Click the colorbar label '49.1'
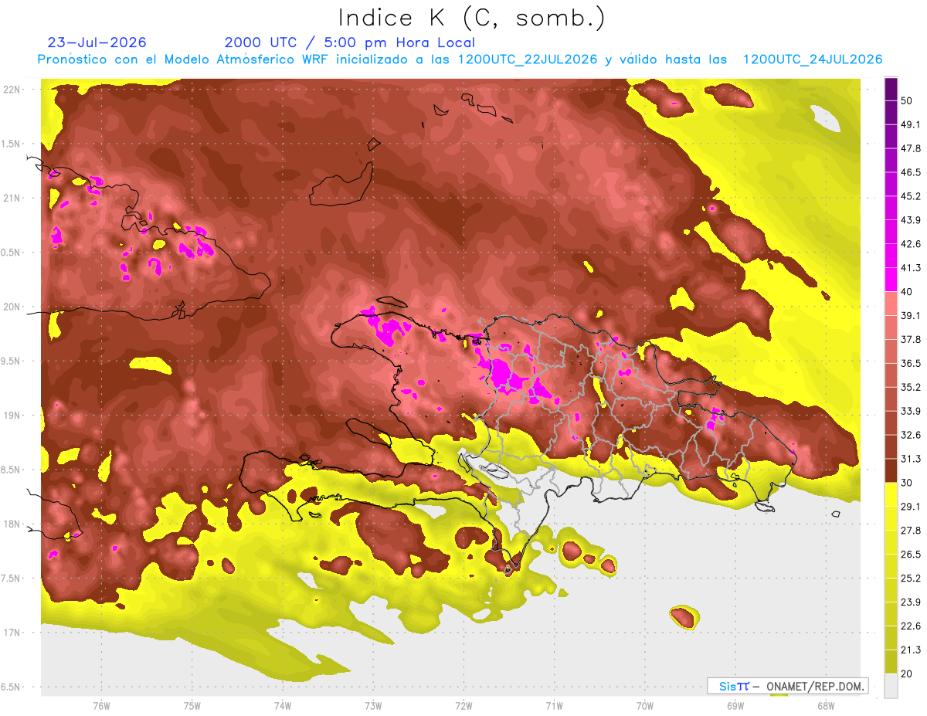Image resolution: width=927 pixels, height=716 pixels. pyautogui.click(x=911, y=124)
